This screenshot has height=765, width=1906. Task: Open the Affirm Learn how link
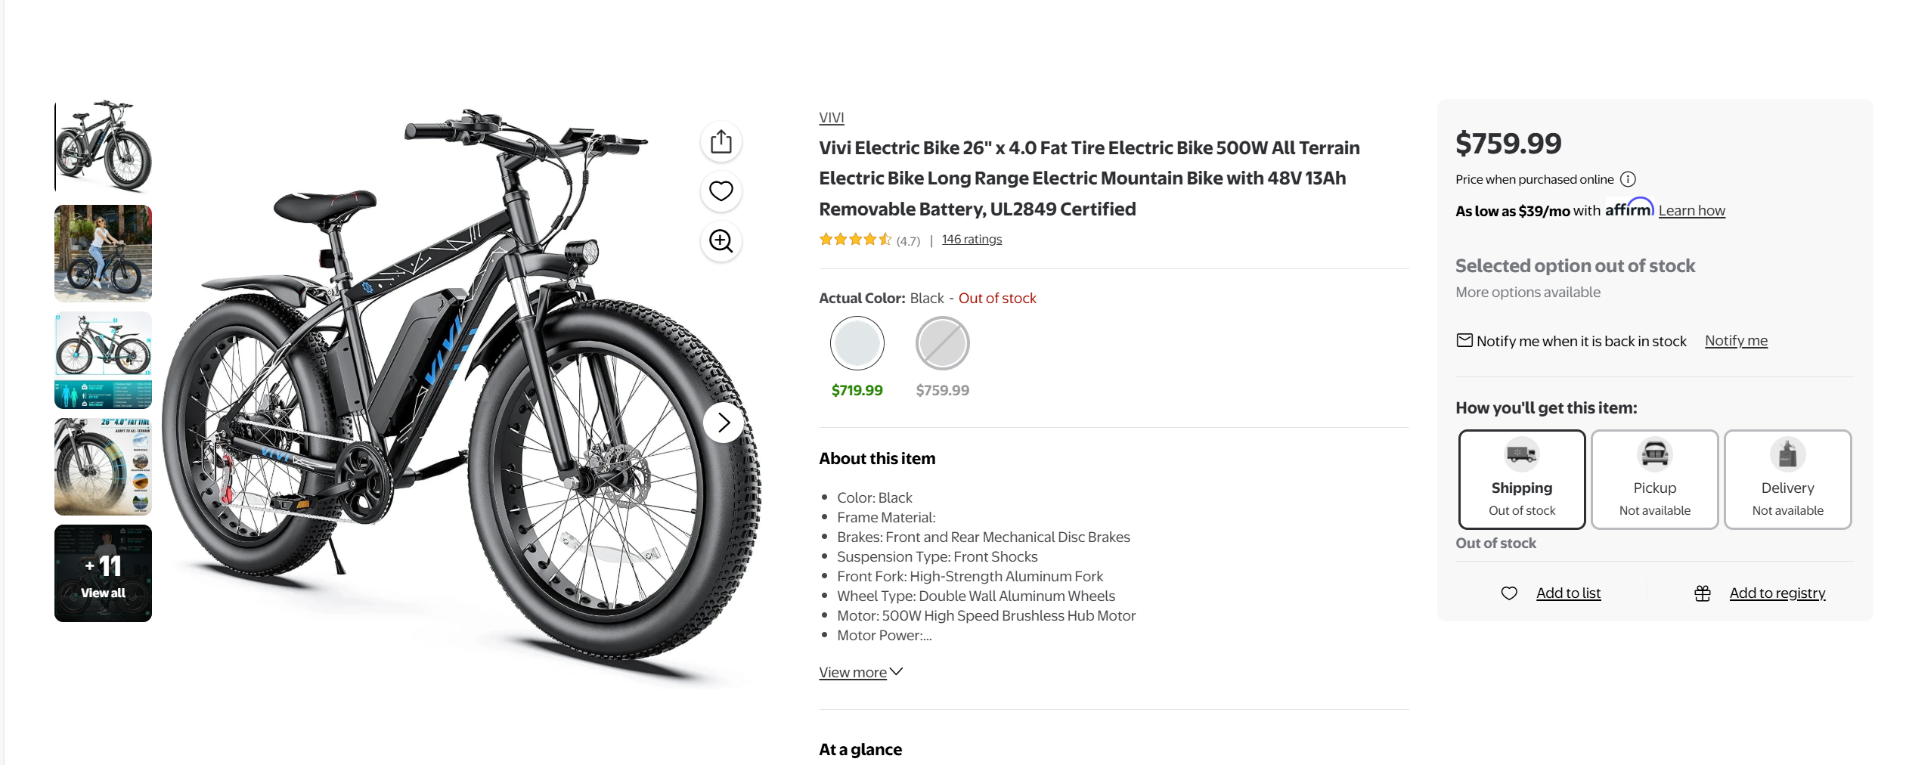(x=1691, y=211)
